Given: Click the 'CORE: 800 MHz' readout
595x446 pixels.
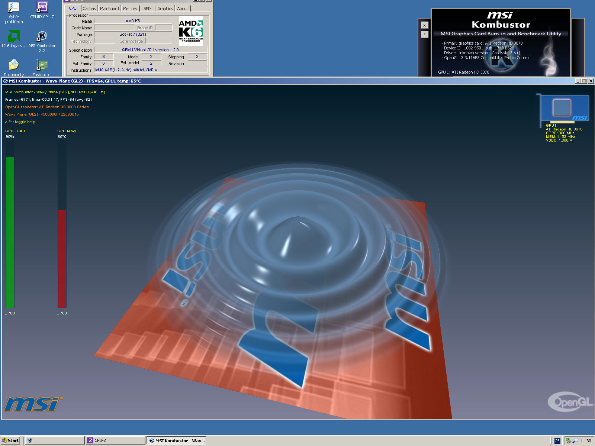Looking at the screenshot, I should 560,133.
